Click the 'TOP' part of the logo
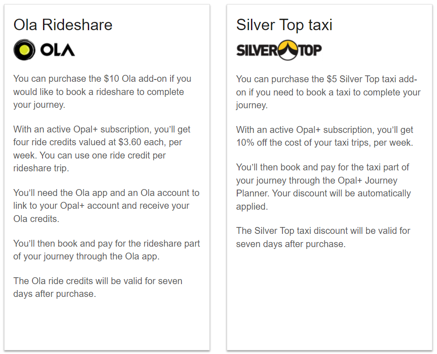Viewport: 437px width, 354px height. [x=310, y=50]
